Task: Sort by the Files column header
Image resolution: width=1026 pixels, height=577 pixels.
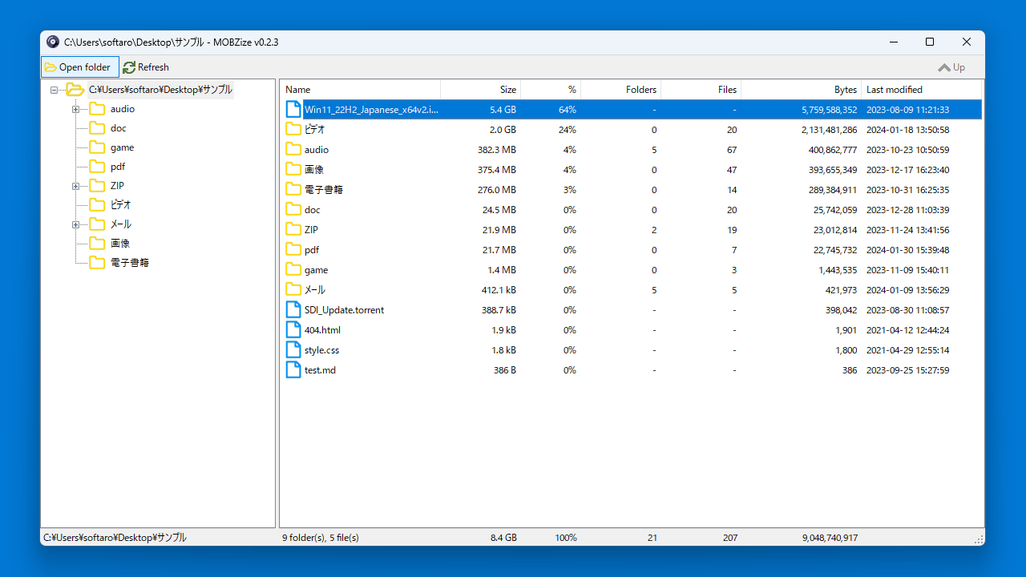Action: (x=701, y=90)
